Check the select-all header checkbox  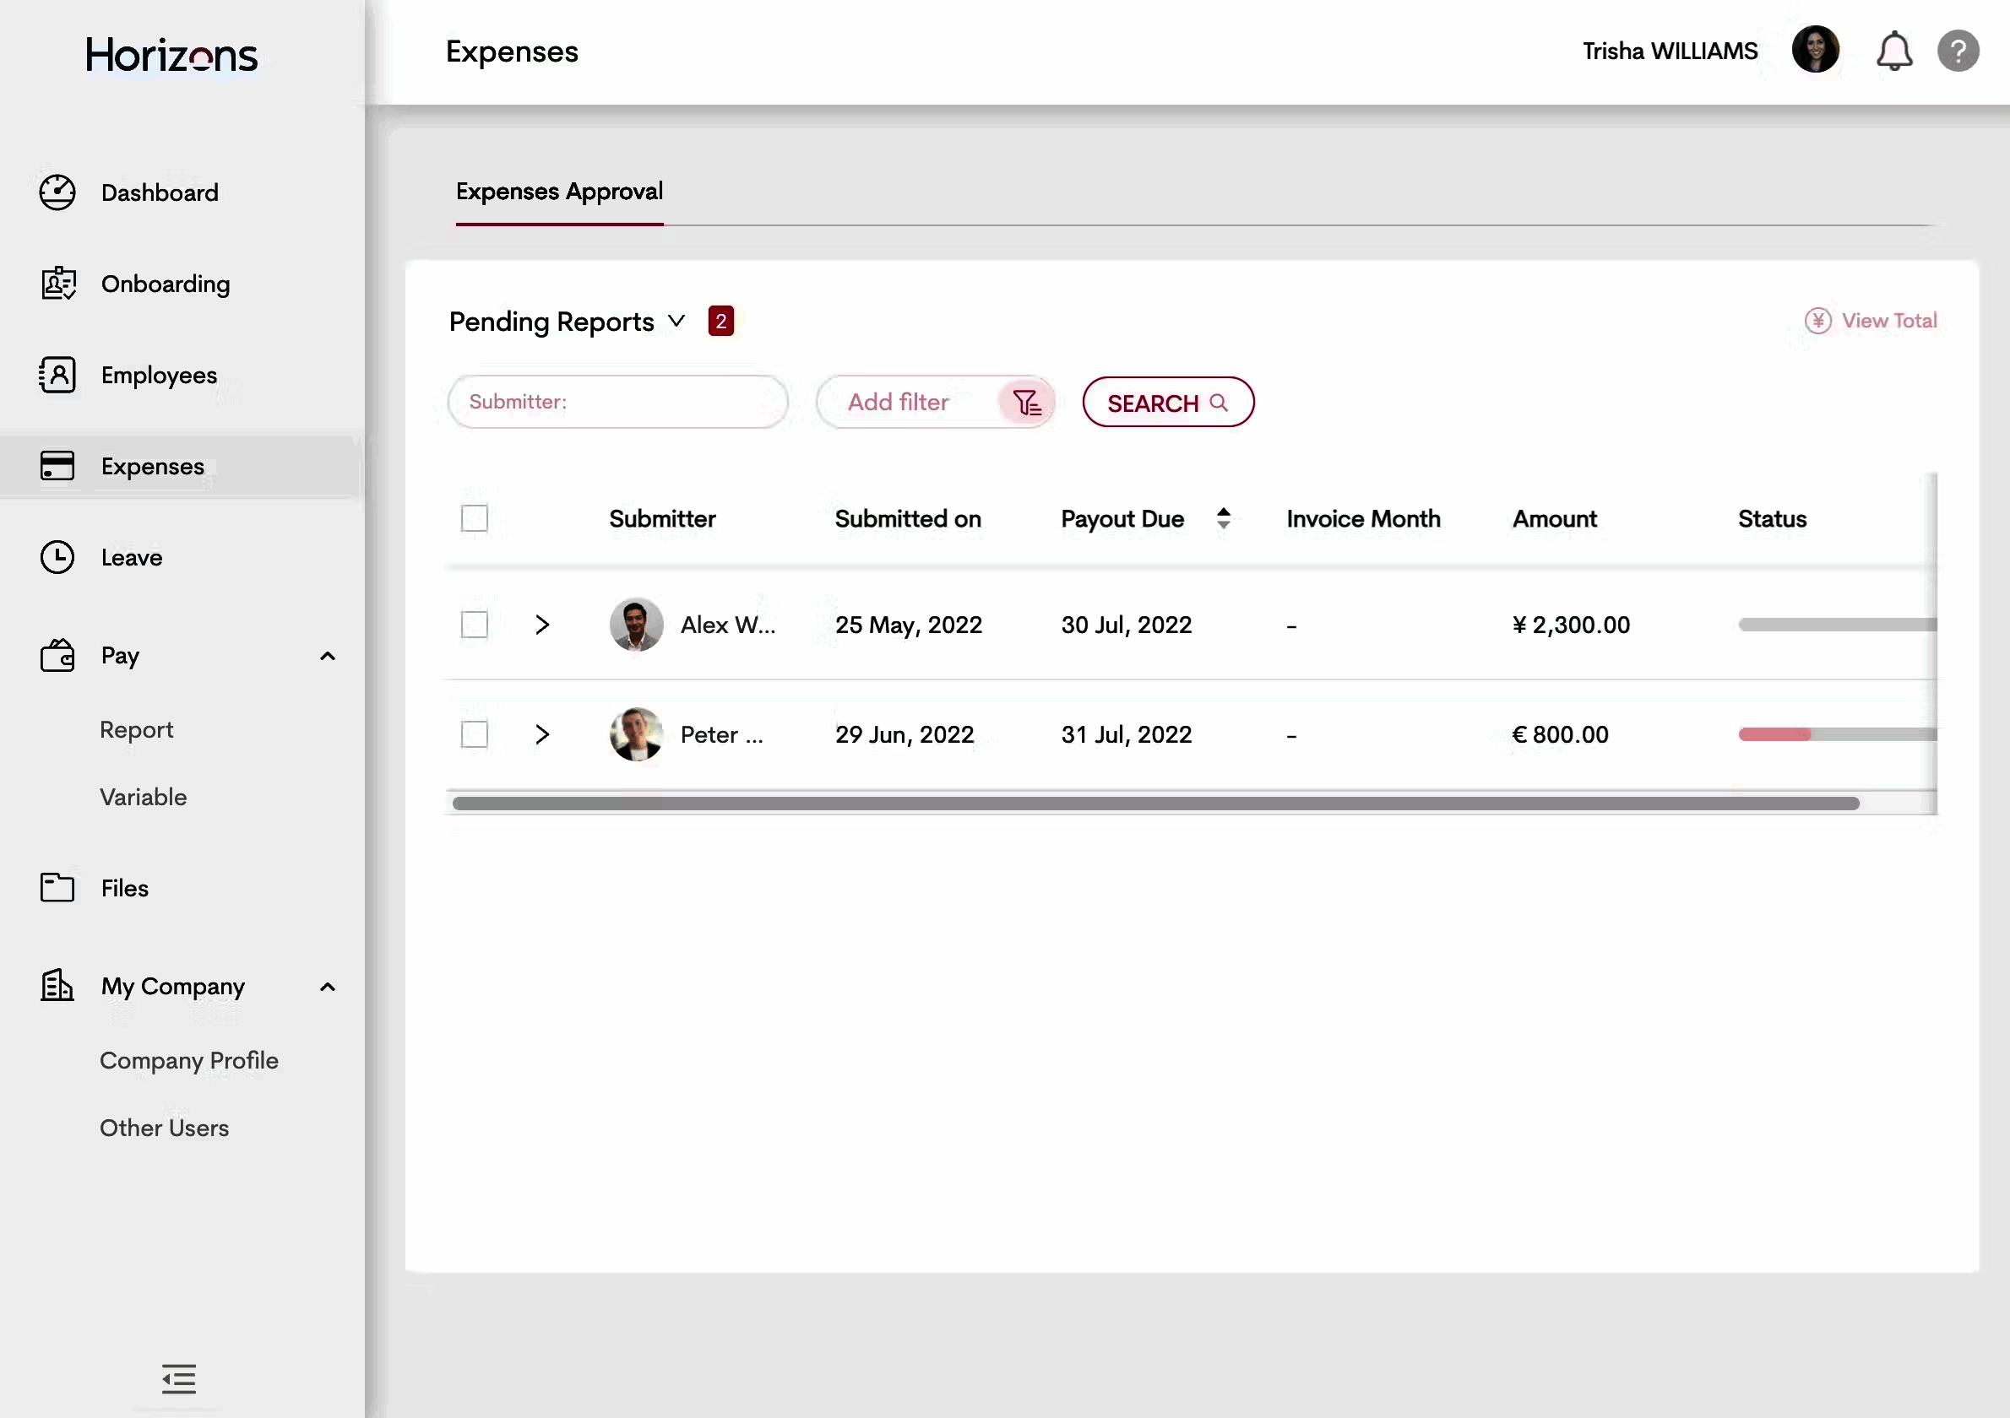coord(475,519)
